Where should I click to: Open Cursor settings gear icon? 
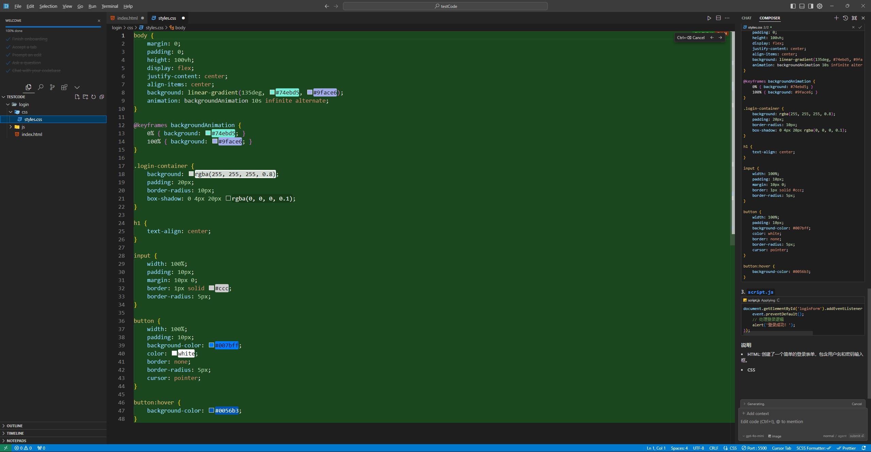(x=820, y=6)
